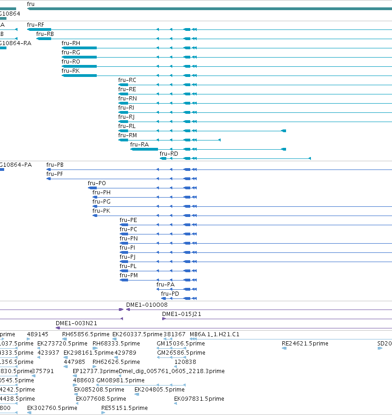Select the EK298161.5prime EST label
The width and height of the screenshot is (392, 415).
[88, 353]
